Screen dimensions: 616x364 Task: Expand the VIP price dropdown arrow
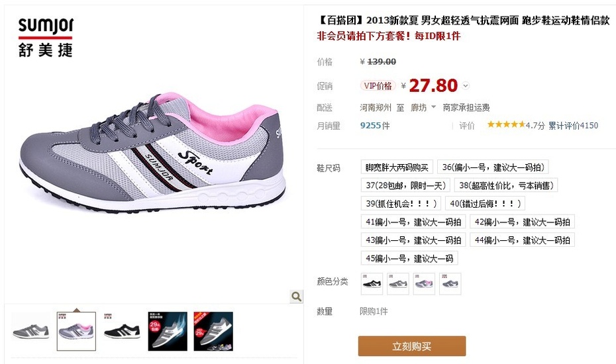[x=466, y=85]
